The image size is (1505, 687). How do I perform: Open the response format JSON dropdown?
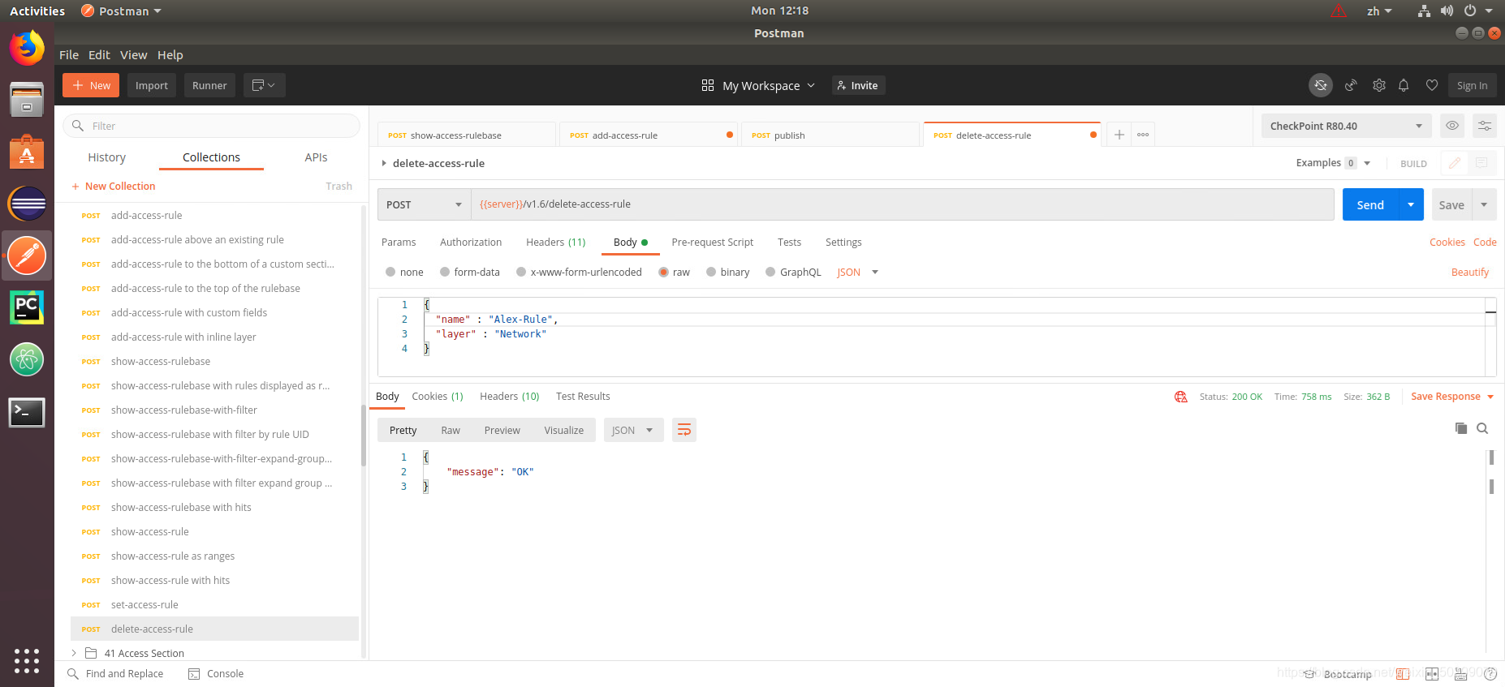[x=633, y=430]
